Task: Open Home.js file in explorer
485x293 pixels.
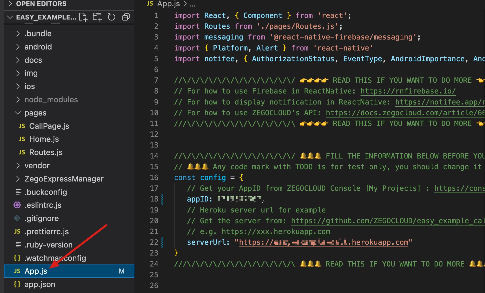Action: [44, 139]
